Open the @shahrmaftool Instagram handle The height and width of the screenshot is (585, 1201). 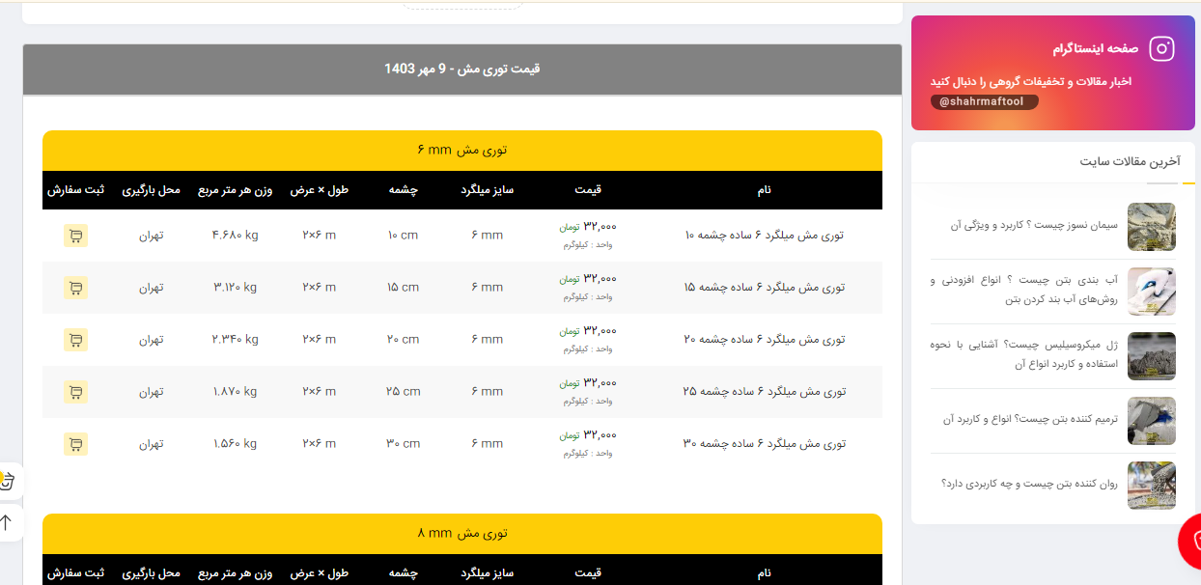984,101
